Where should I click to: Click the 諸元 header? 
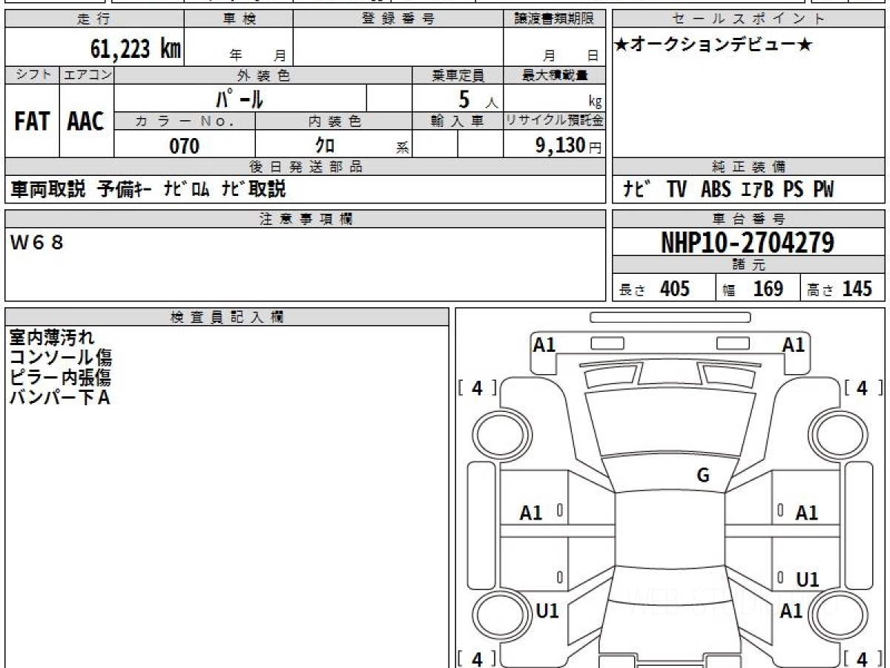[748, 265]
